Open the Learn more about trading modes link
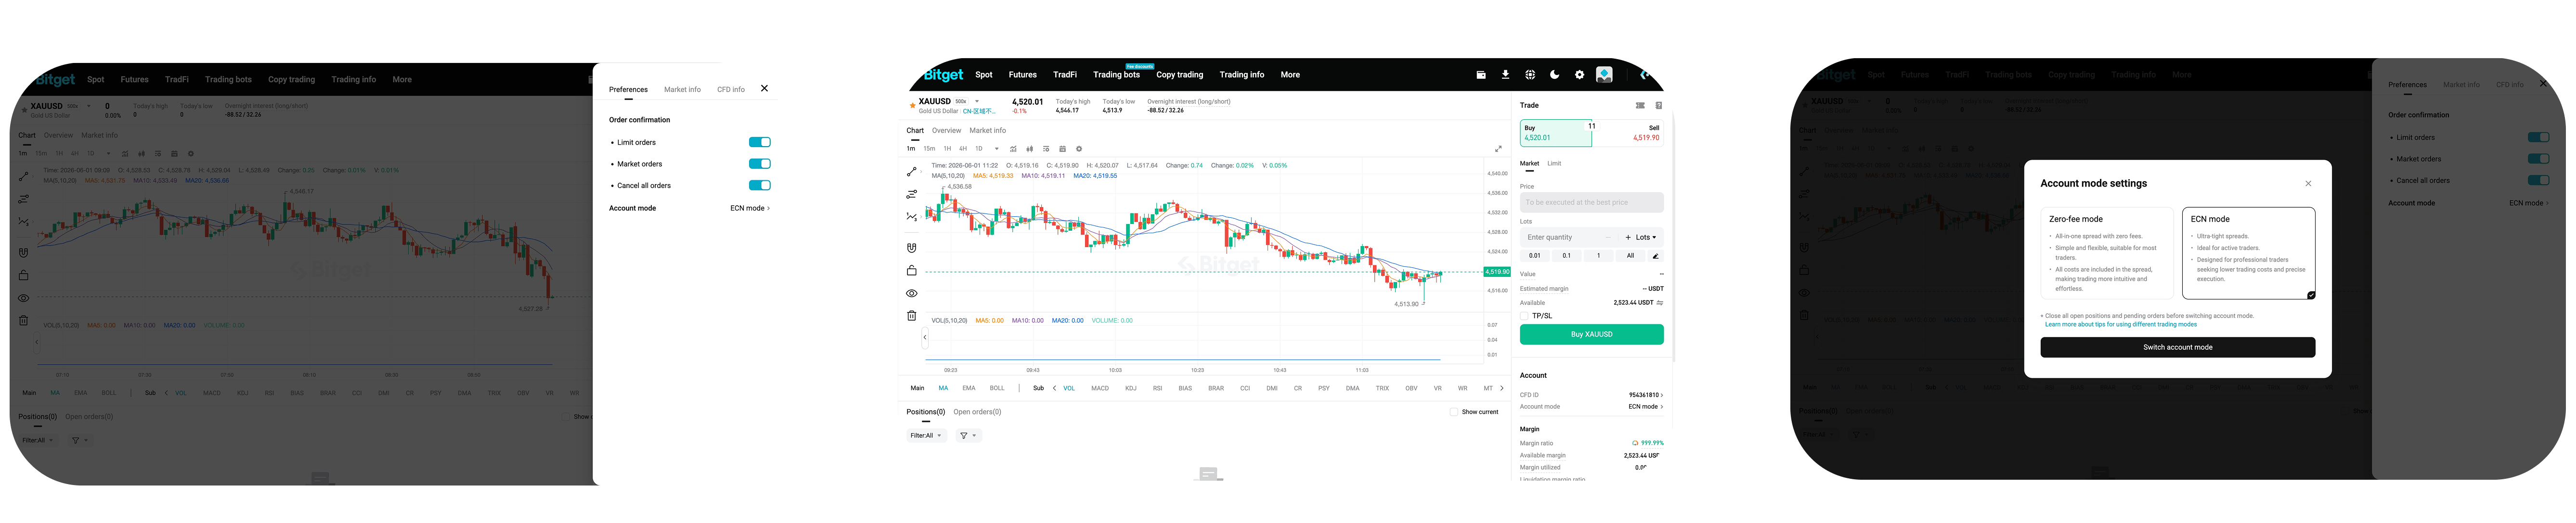The height and width of the screenshot is (523, 2576). click(x=2121, y=324)
